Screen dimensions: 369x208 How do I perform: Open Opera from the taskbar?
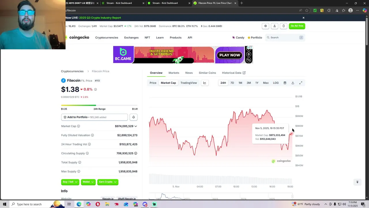pyautogui.click(x=98, y=204)
